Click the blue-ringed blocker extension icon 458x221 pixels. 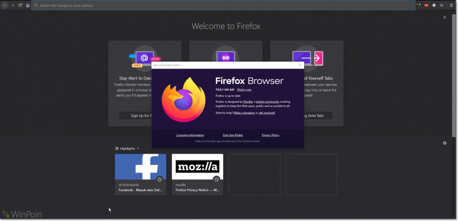coord(434,5)
